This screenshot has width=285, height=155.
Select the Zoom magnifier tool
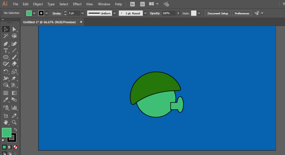click(x=14, y=123)
